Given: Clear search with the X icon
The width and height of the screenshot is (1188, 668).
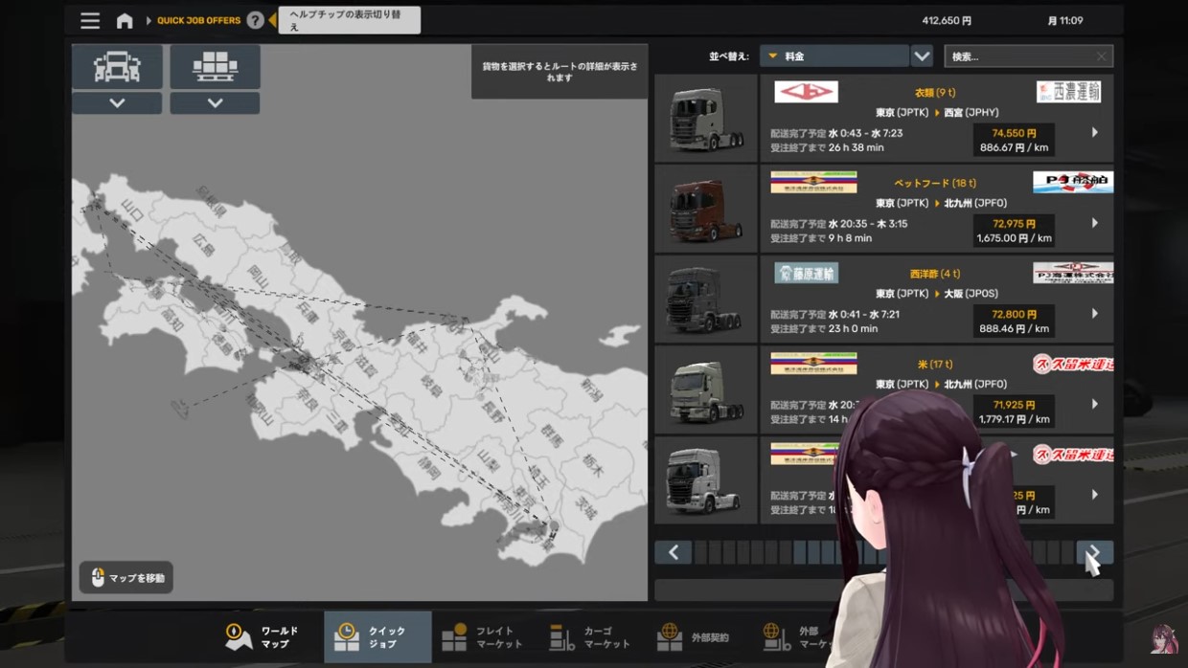Looking at the screenshot, I should coord(1102,56).
